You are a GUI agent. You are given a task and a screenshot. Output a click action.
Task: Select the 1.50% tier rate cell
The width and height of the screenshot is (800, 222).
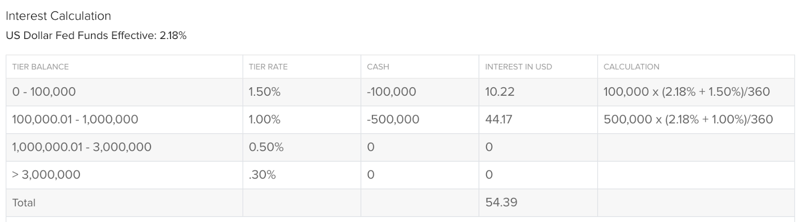coord(264,92)
